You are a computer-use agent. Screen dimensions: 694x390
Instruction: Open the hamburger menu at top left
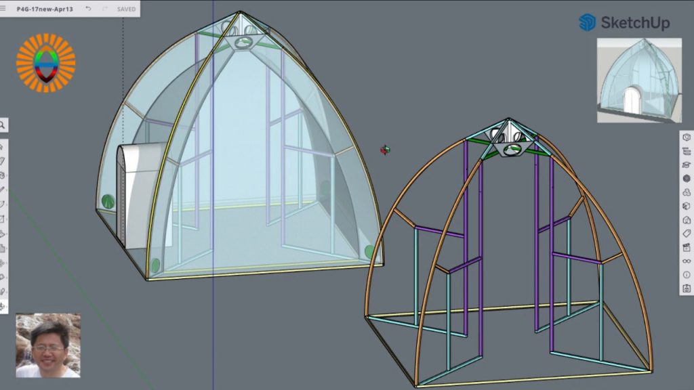click(x=3, y=9)
